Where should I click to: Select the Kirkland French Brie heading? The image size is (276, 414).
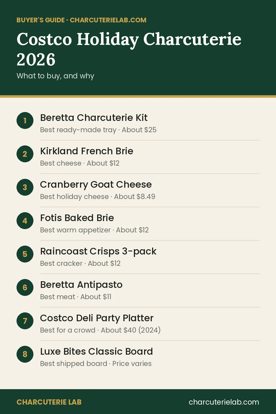87,151
